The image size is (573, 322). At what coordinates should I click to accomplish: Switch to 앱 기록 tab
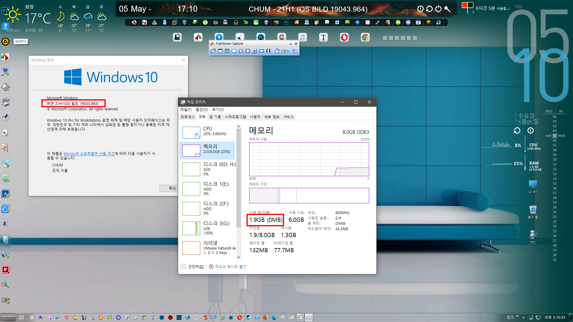(215, 117)
